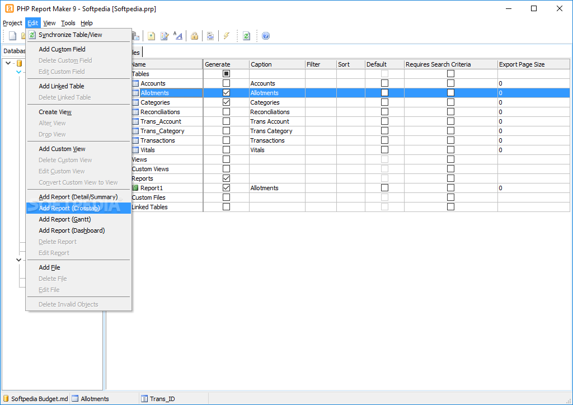The height and width of the screenshot is (405, 573).
Task: Collapse the cyan chevron tree node
Action: [18, 72]
